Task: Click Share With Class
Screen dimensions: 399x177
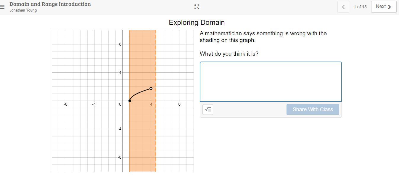Action: pos(313,110)
